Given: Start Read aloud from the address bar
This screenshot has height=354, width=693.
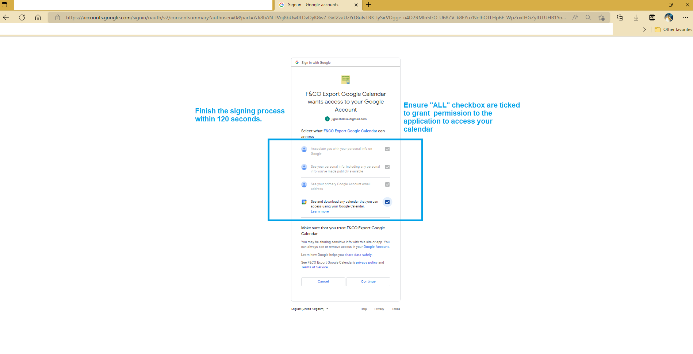Looking at the screenshot, I should pyautogui.click(x=575, y=17).
